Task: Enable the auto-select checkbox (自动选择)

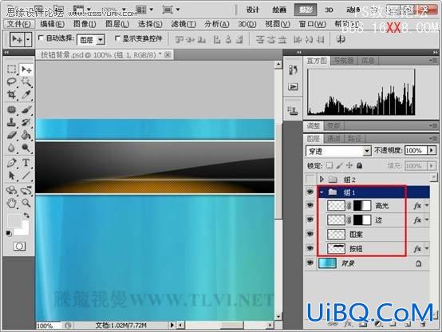Action: [x=41, y=38]
